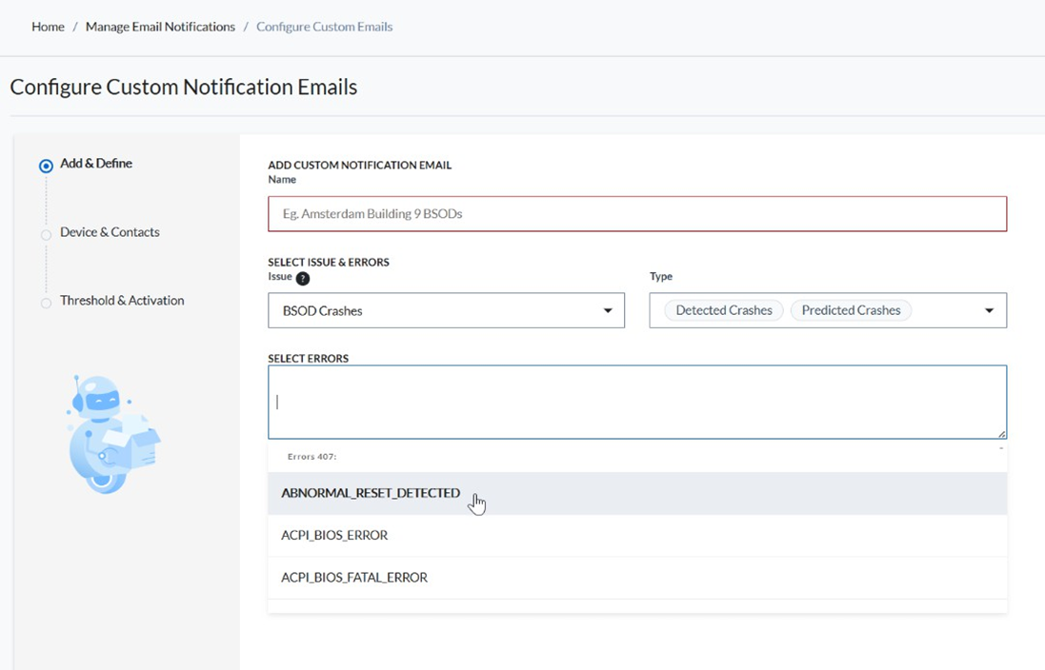
Task: Go to the Device & Contacts step label
Action: click(110, 232)
